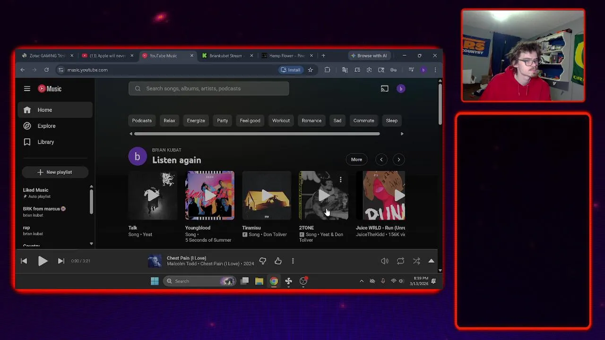The height and width of the screenshot is (340, 605).
Task: Open the Windows Start button
Action: click(155, 281)
